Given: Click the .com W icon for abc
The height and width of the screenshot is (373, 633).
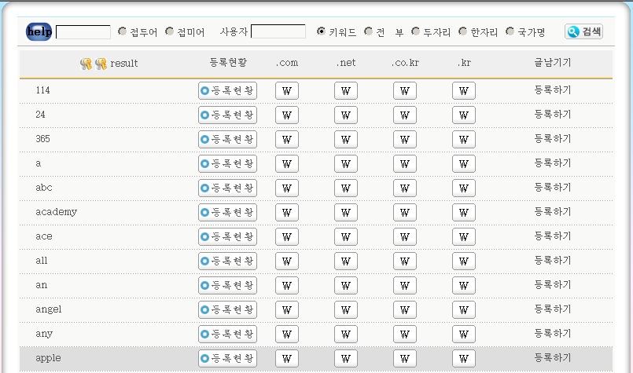Looking at the screenshot, I should (287, 188).
